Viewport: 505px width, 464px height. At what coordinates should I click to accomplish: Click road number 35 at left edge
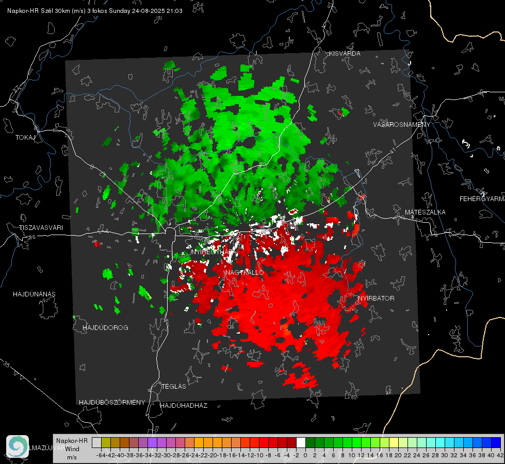coord(7,365)
